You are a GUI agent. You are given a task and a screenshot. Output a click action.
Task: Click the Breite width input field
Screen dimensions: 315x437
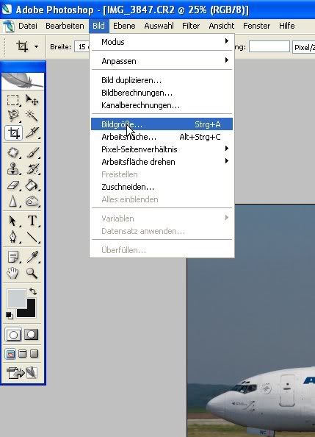coord(82,47)
